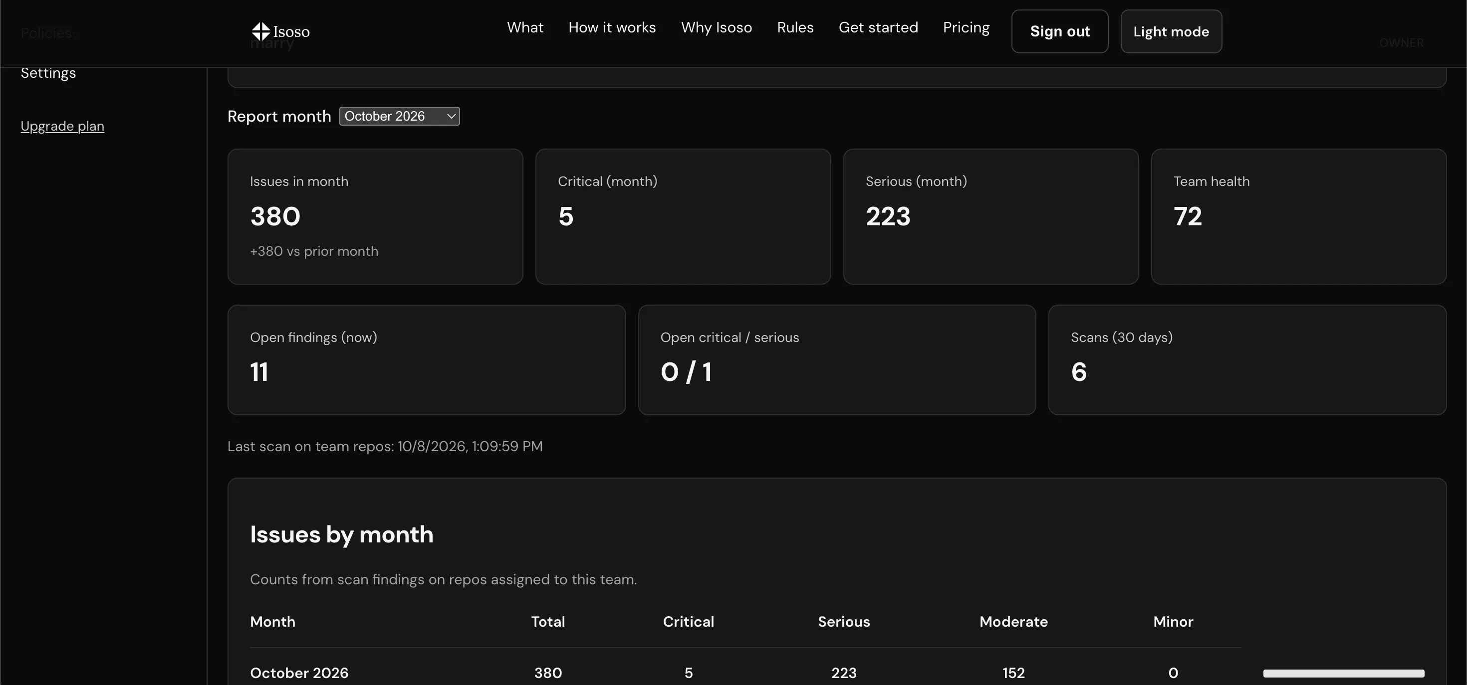Viewport: 1467px width, 685px height.
Task: Select the Critical (month) card
Action: click(683, 216)
